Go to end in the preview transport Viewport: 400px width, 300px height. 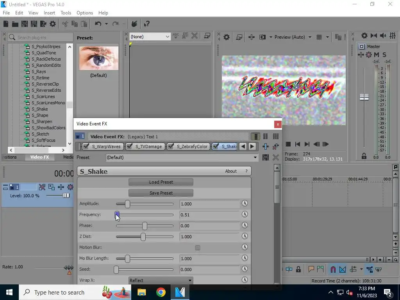point(307,144)
